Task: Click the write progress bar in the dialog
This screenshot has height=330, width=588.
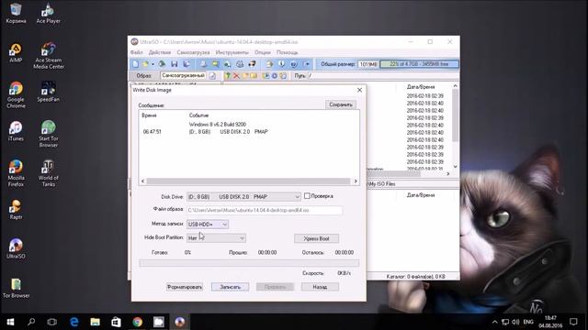Action: click(x=249, y=263)
